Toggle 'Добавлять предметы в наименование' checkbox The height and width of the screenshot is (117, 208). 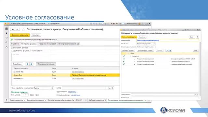pos(12,51)
